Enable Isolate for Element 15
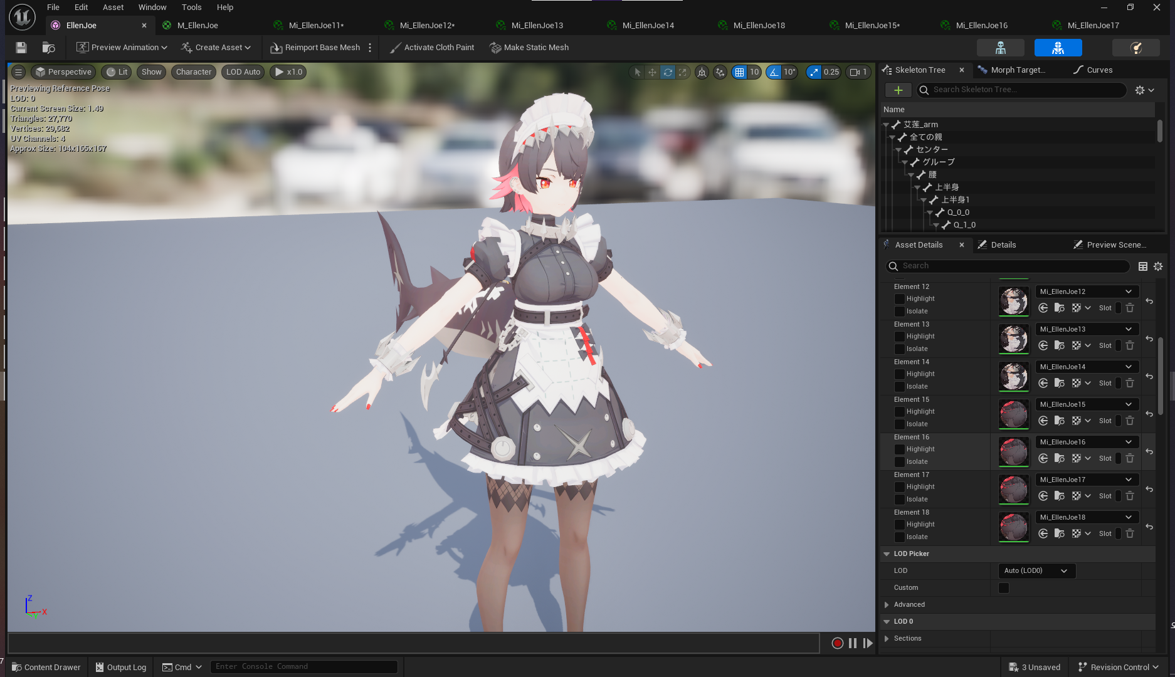 [x=900, y=424]
